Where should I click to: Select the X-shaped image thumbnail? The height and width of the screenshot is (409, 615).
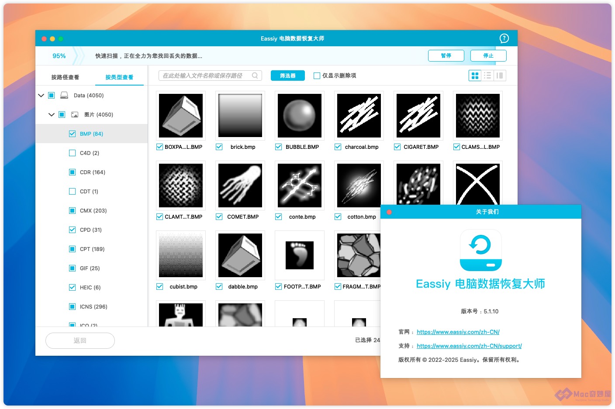pos(478,184)
